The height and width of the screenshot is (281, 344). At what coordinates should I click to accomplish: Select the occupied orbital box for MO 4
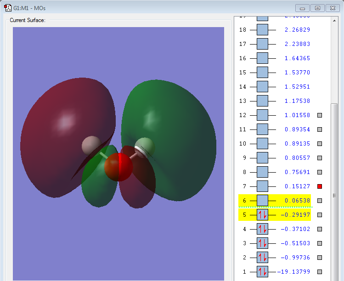coord(262,229)
